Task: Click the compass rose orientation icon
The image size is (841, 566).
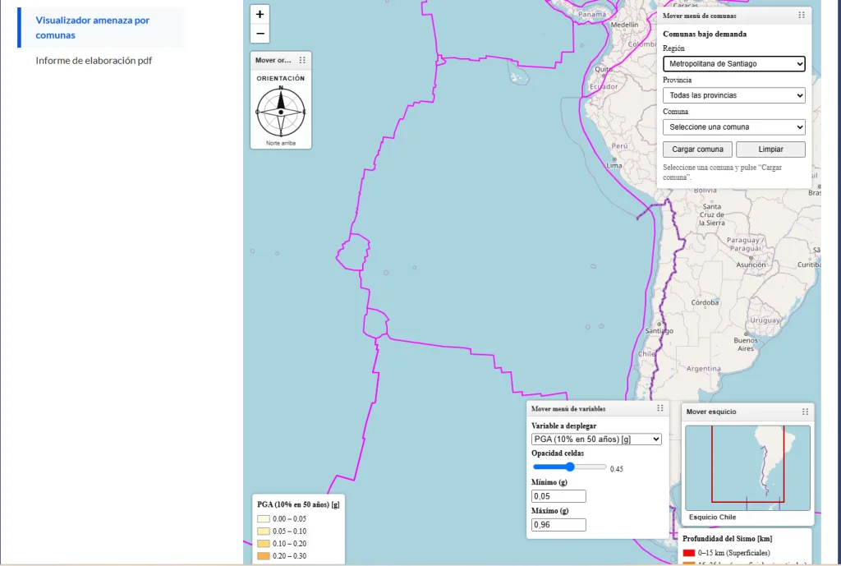Action: pos(281,112)
